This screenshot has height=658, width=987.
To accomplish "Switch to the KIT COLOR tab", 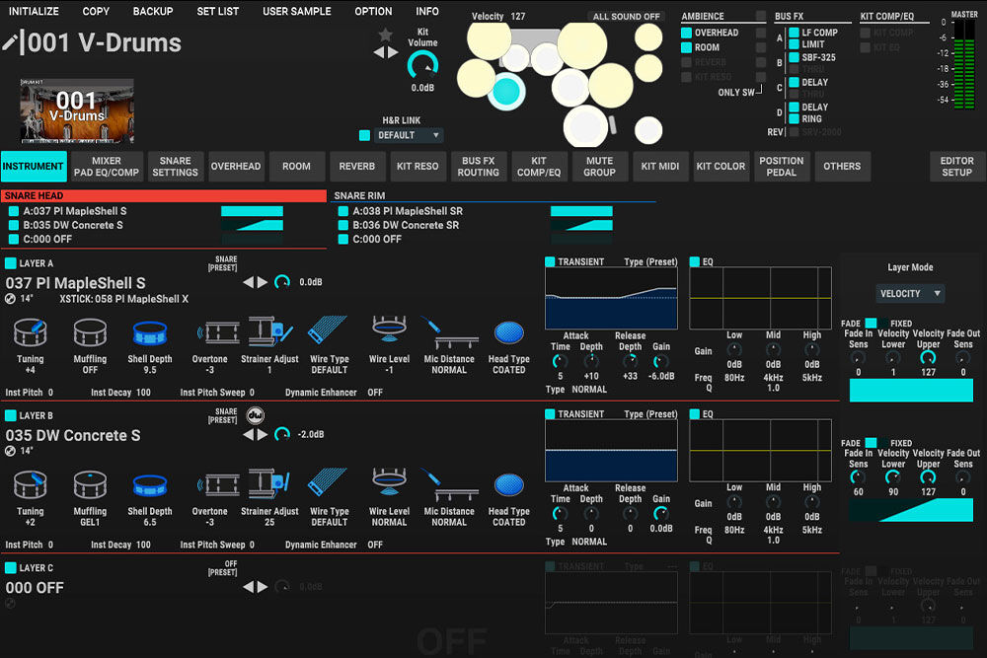I will click(x=721, y=167).
